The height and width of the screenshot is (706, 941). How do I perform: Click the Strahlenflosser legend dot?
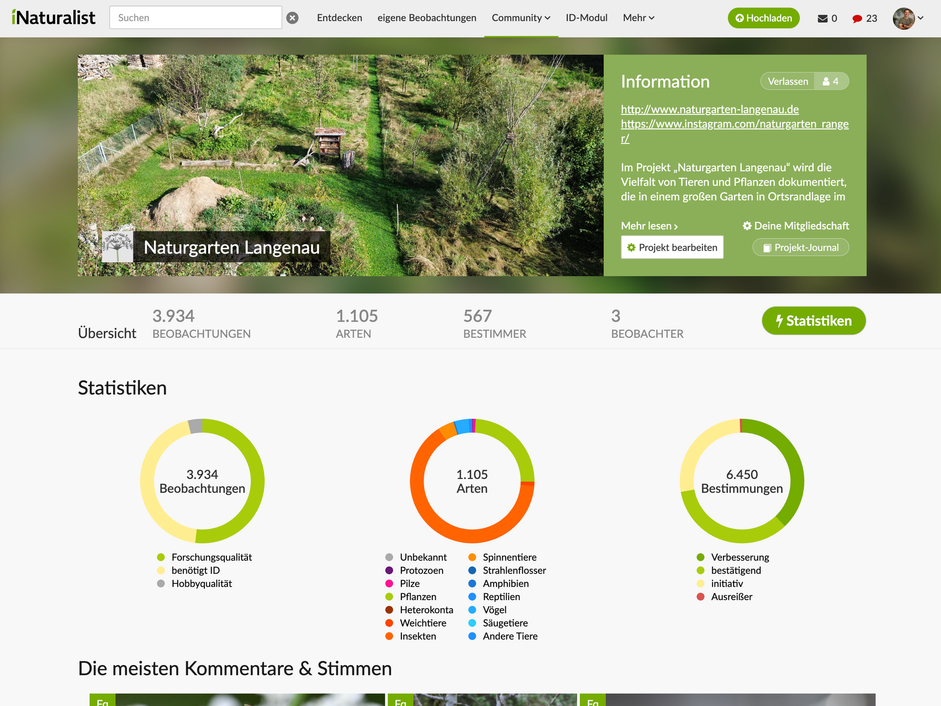click(472, 571)
